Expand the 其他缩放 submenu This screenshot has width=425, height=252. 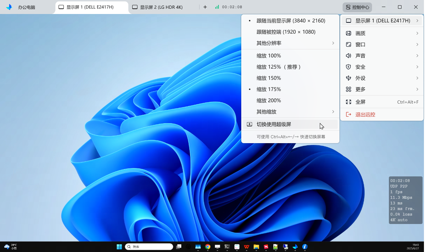tap(290, 112)
